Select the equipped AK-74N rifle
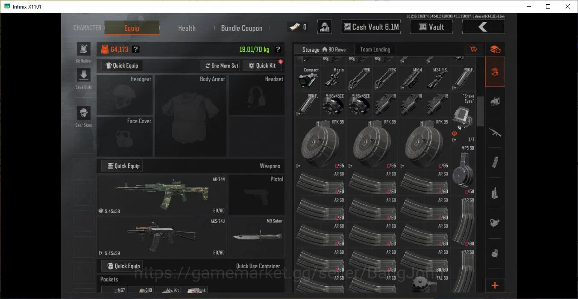578x299 pixels. (x=162, y=195)
